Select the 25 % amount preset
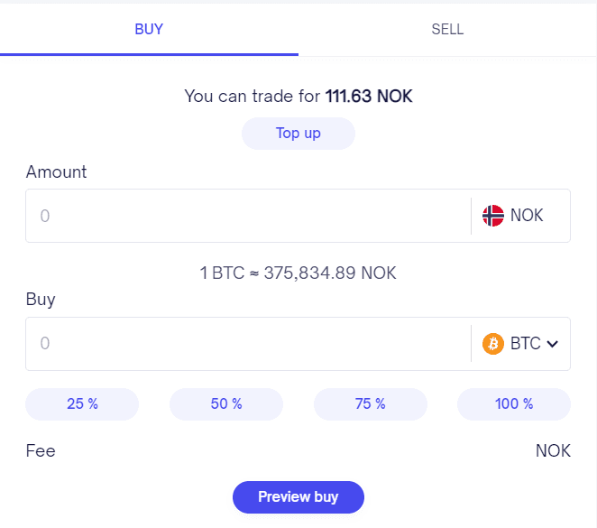597x528 pixels. 82,404
